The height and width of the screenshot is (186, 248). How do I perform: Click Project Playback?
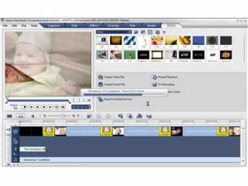point(167,77)
